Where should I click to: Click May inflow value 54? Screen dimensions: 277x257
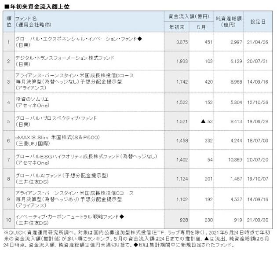[x=210, y=160]
